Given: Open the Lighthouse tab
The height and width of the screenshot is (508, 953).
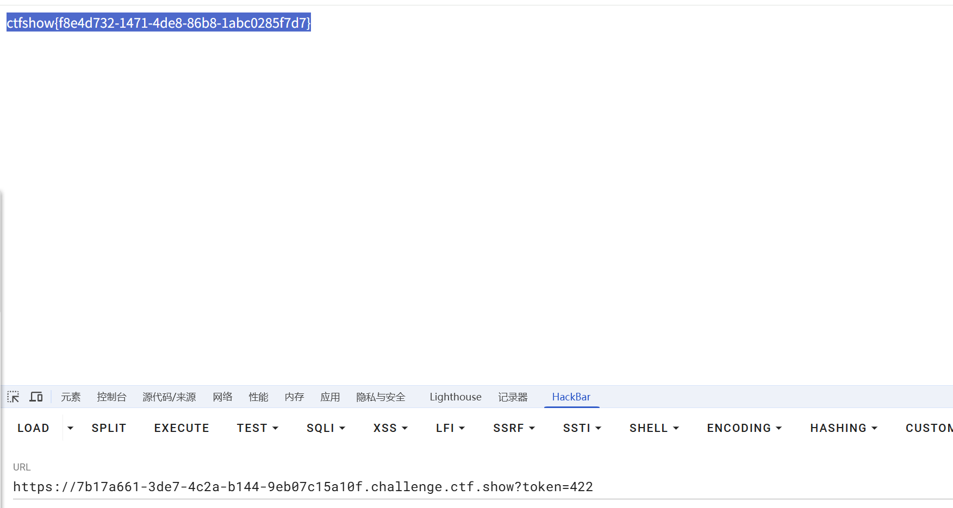Looking at the screenshot, I should tap(455, 397).
